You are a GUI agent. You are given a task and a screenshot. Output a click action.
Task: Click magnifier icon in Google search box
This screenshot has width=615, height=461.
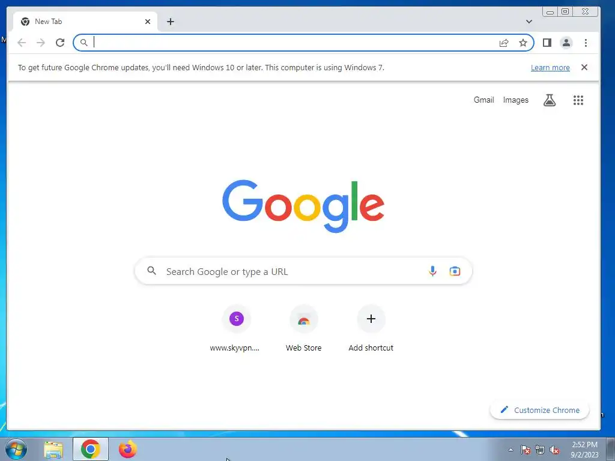152,271
